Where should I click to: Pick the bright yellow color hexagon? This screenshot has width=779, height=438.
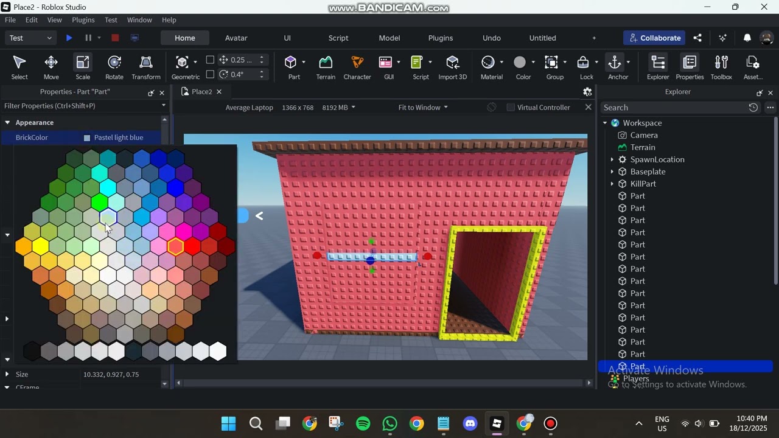click(40, 246)
